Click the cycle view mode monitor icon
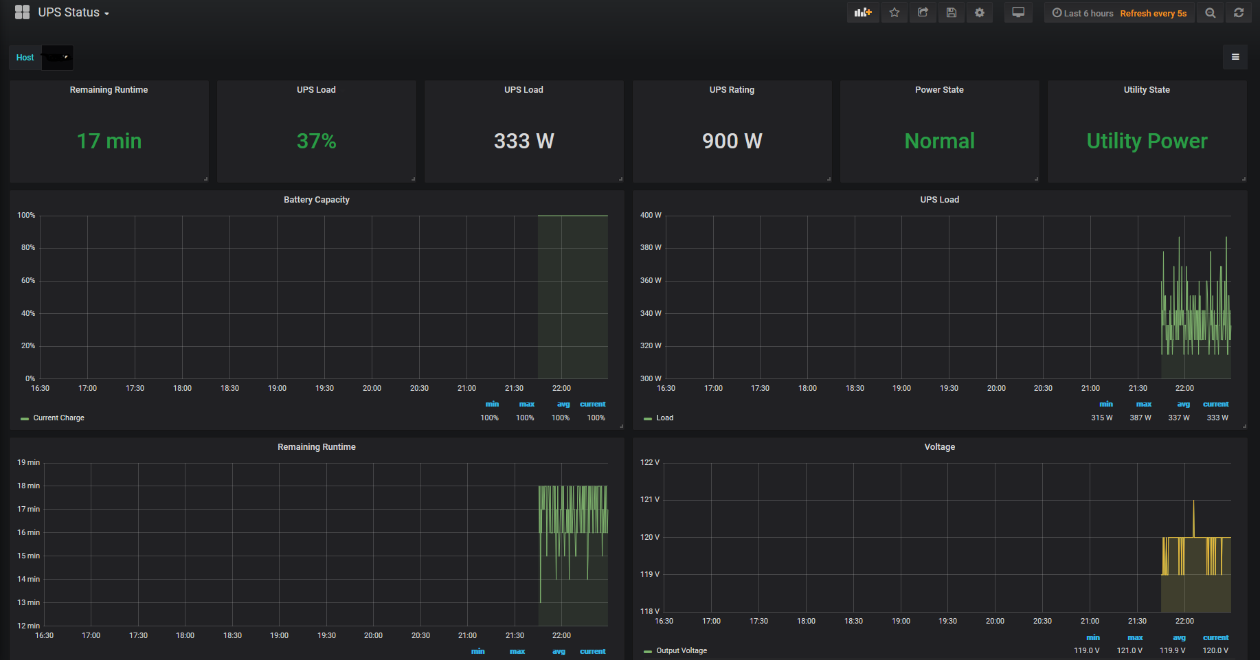This screenshot has width=1260, height=660. [x=1018, y=12]
